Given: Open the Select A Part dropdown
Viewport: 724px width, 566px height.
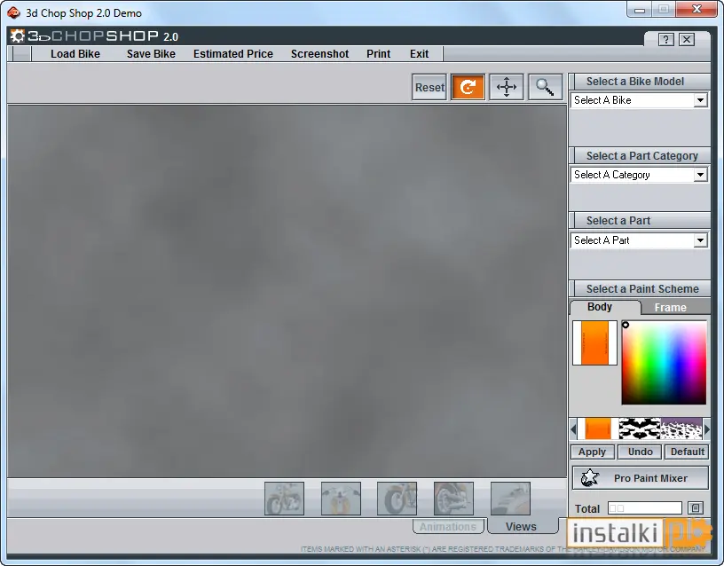Looking at the screenshot, I should (x=639, y=240).
